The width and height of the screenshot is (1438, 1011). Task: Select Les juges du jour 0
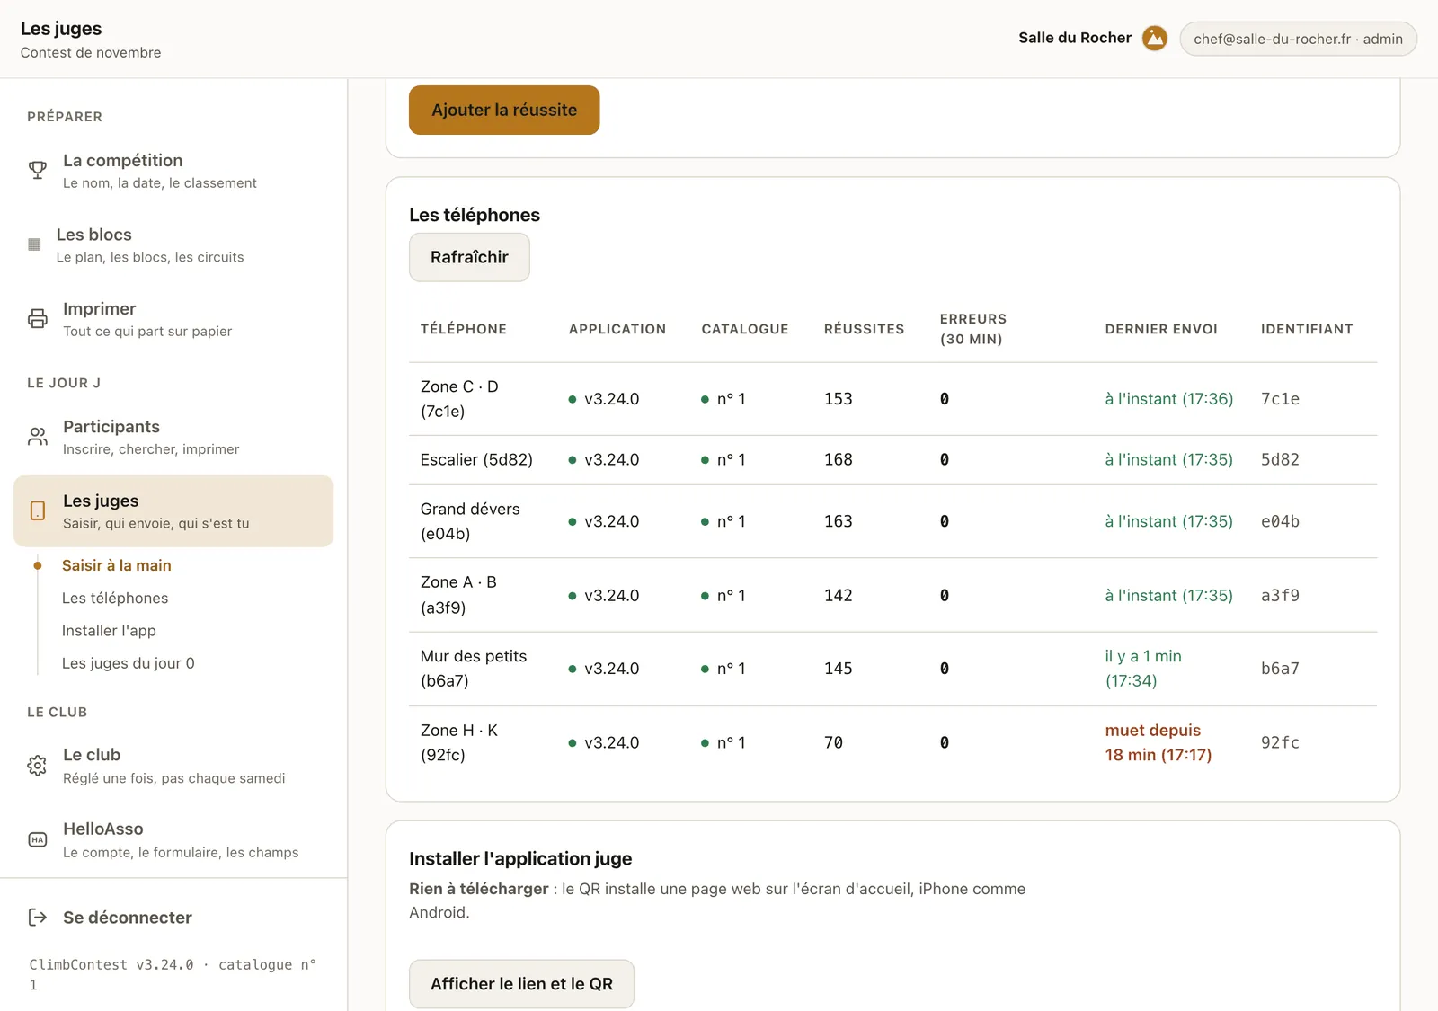tap(128, 663)
